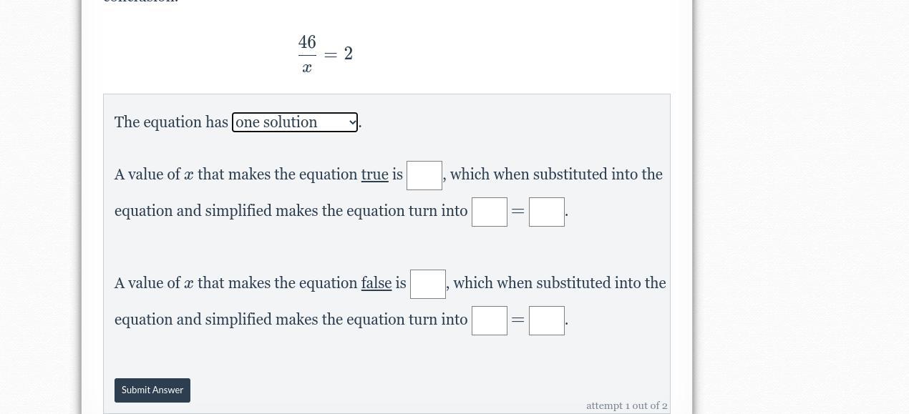Click the numerator 46 in the equation
Viewport: 909px width, 414px height.
(307, 42)
